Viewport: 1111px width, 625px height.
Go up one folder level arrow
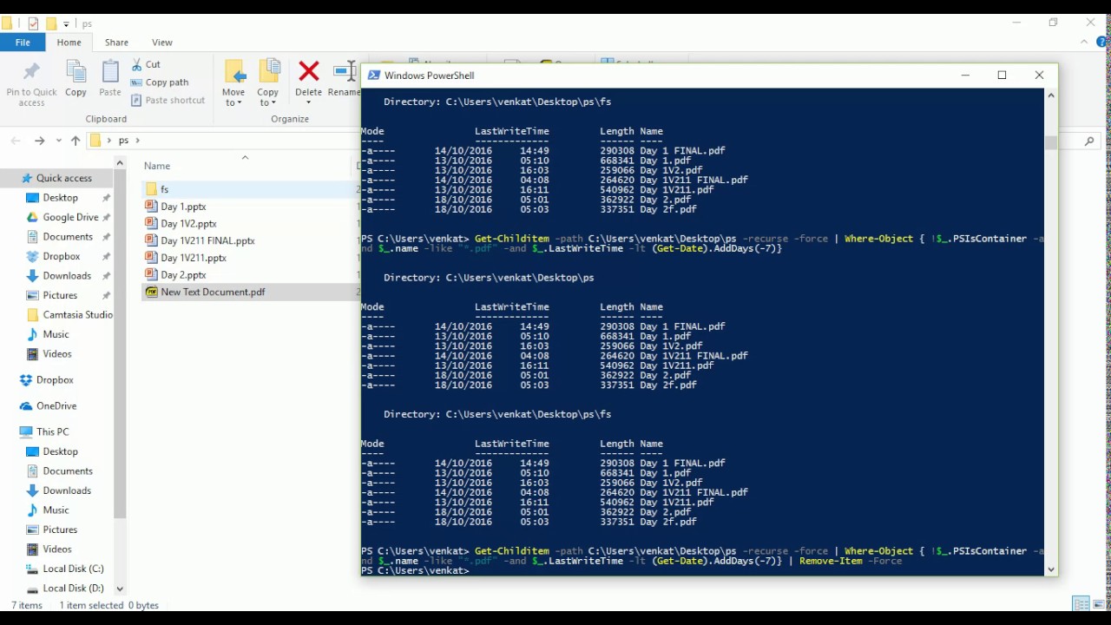click(x=76, y=141)
